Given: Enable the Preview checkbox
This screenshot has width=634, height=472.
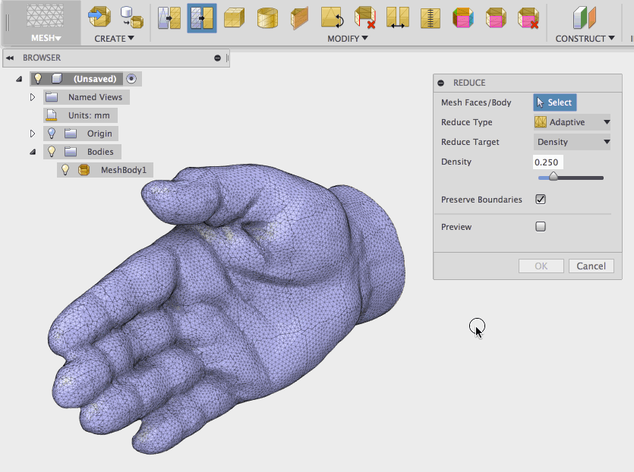Looking at the screenshot, I should coord(541,227).
